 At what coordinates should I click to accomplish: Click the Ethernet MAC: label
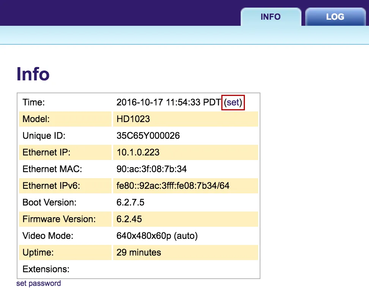[52, 169]
